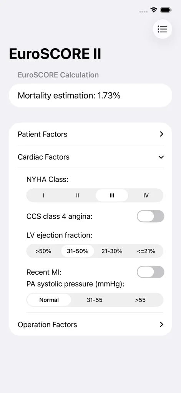Tap the Wi-Fi status icon

point(154,10)
